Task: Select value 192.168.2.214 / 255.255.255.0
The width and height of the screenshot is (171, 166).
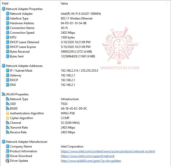Action: 80,71
